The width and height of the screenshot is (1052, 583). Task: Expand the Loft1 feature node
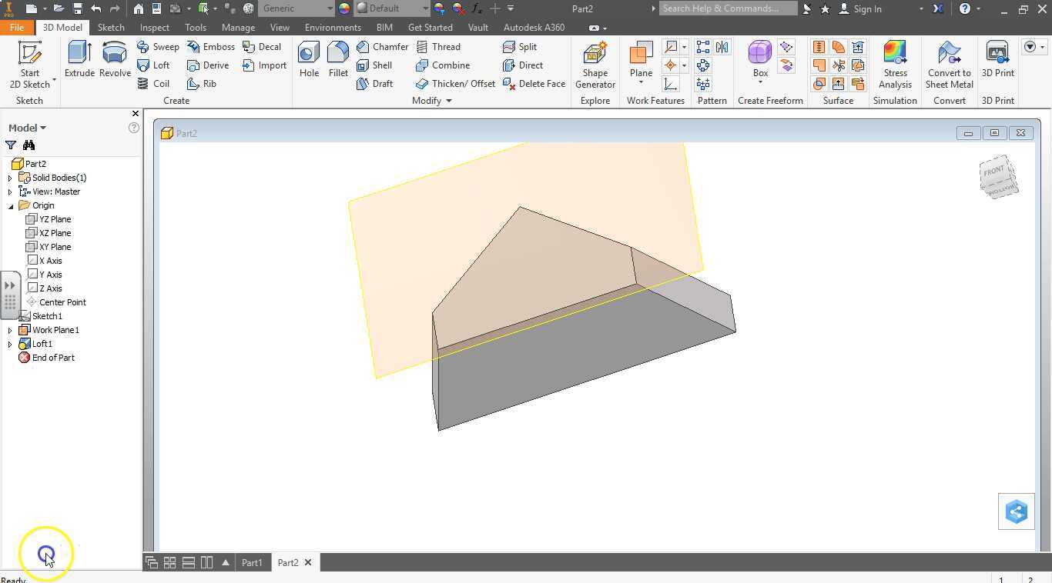coord(10,345)
